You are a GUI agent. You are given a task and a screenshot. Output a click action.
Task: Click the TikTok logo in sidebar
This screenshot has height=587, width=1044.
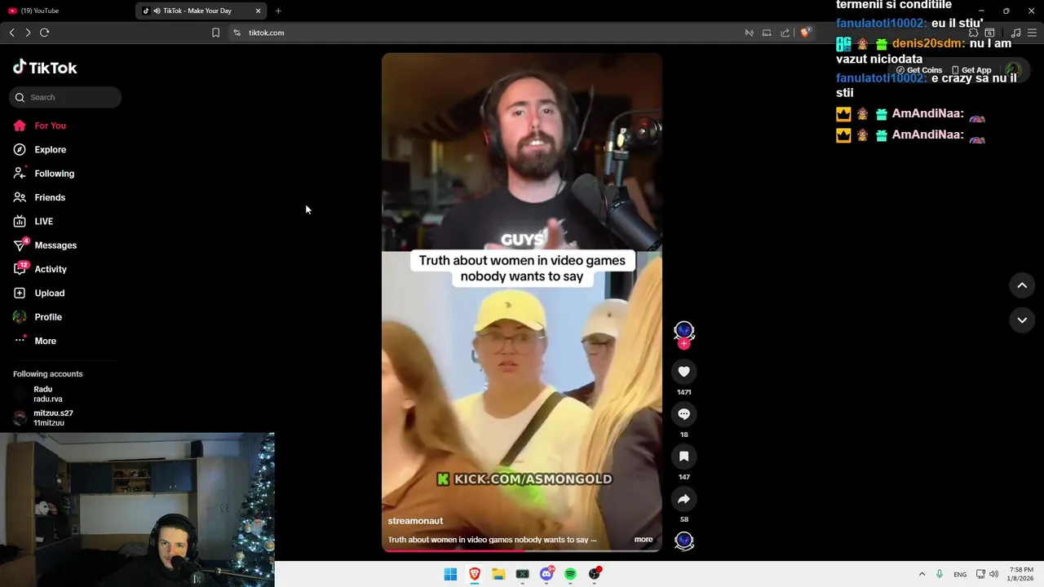[x=45, y=68]
